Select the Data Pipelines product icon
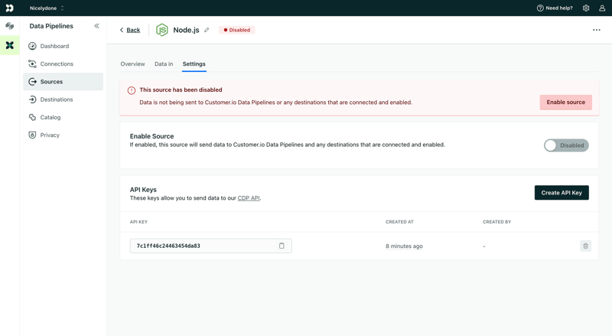 coord(10,45)
